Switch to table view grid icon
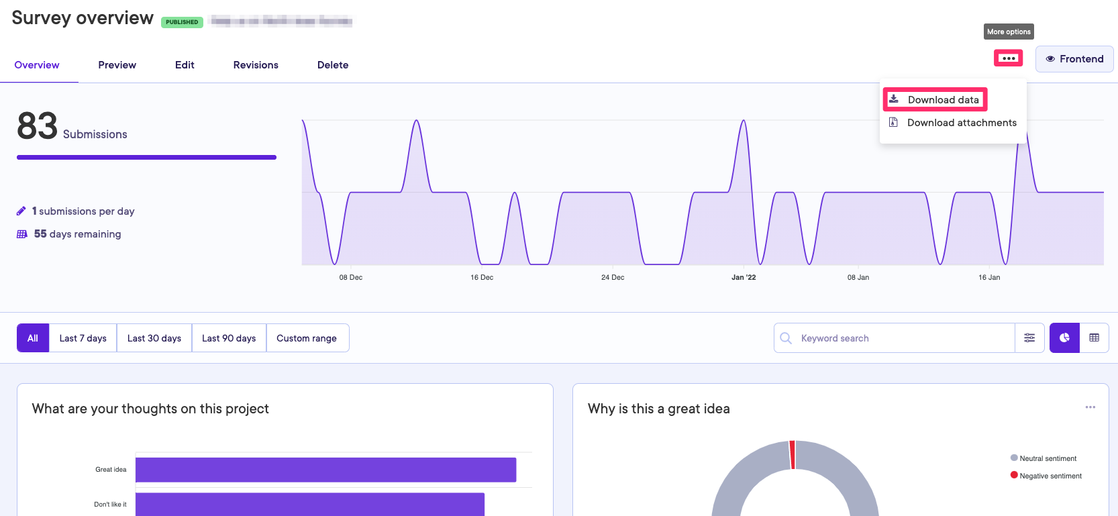The width and height of the screenshot is (1118, 516). [1094, 338]
